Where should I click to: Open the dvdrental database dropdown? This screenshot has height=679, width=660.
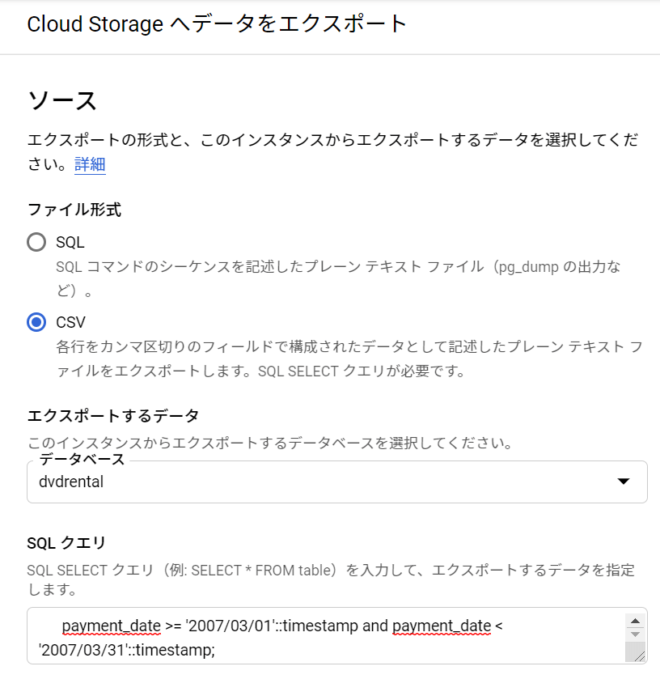click(x=337, y=482)
